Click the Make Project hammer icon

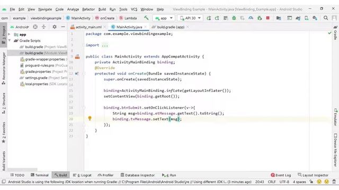tap(146, 18)
